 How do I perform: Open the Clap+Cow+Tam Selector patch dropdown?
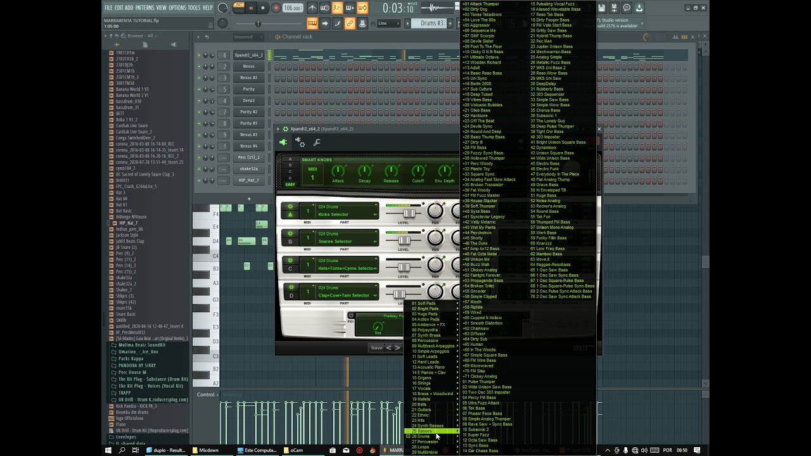346,295
